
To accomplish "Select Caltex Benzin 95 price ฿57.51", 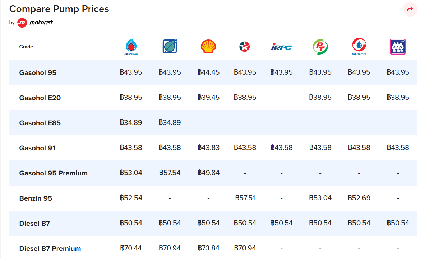I will click(x=245, y=198).
